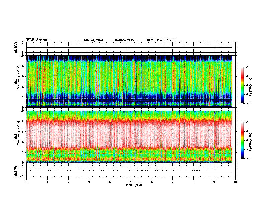Click the "6" tick on ch.2 frequency axis
265x204 pixels.
[x=24, y=132]
